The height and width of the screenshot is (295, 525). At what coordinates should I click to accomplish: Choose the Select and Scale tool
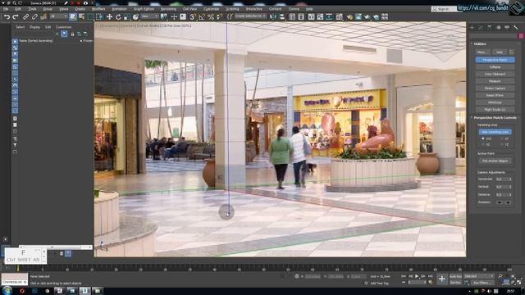tap(127, 16)
